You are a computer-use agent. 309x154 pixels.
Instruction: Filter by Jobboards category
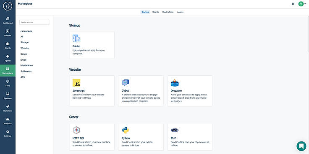26,71
